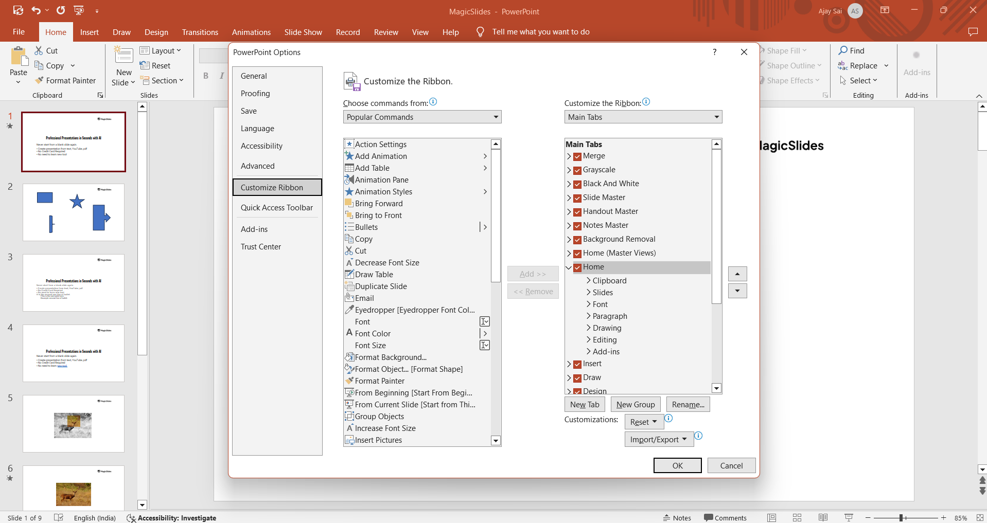This screenshot has width=987, height=523.
Task: Click the New Group button
Action: [636, 404]
